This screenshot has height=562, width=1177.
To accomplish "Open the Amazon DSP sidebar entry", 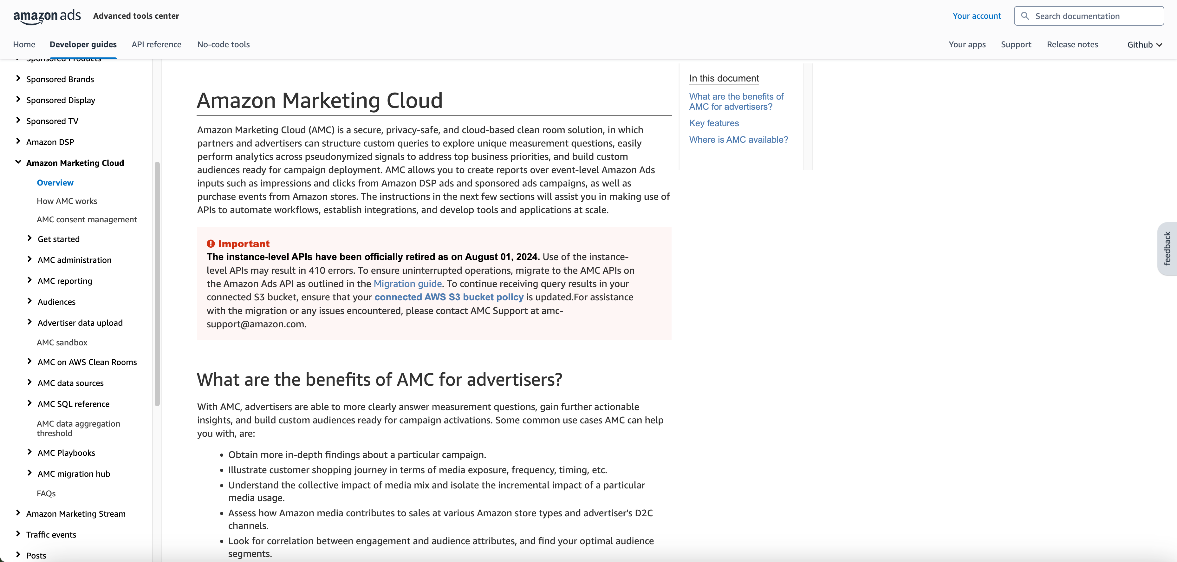I will click(50, 142).
